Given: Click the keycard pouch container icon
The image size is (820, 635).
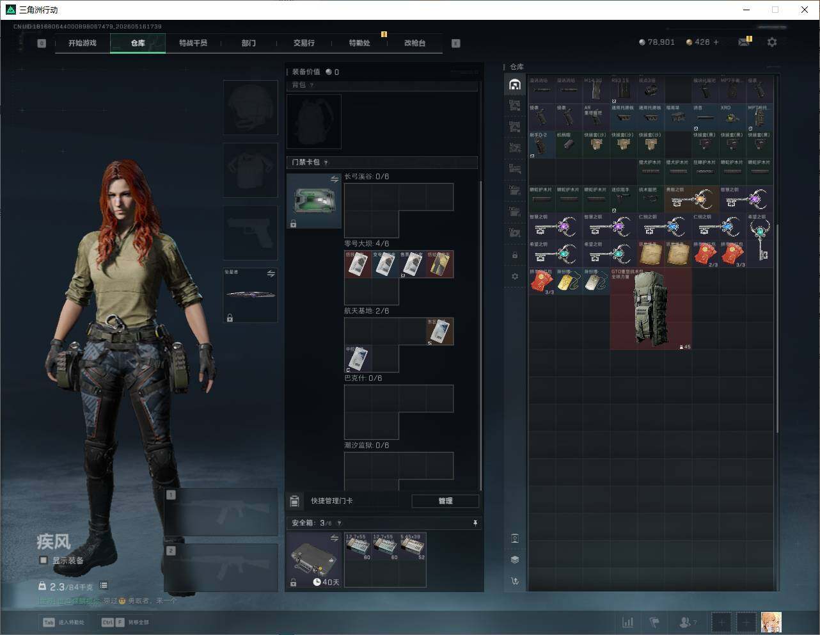Looking at the screenshot, I should (x=314, y=201).
